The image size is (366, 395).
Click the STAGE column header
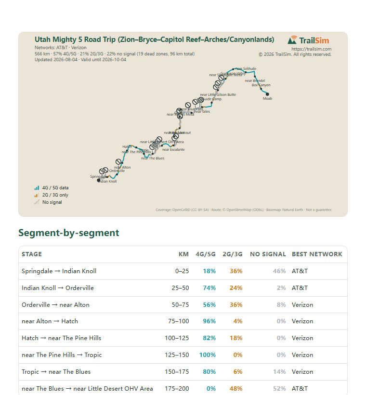tap(32, 254)
